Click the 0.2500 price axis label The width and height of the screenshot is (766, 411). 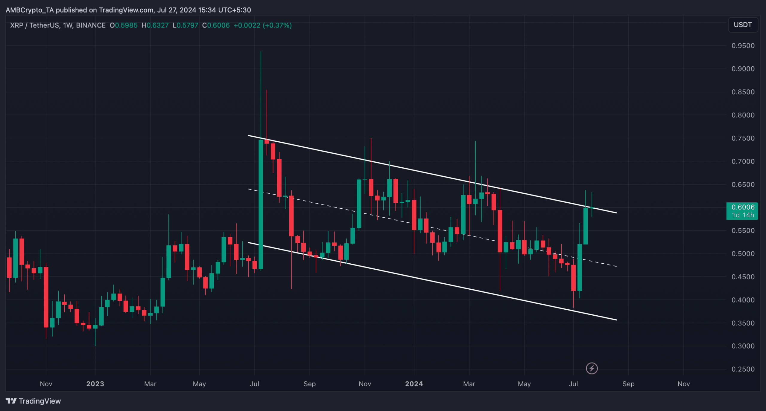(x=743, y=369)
